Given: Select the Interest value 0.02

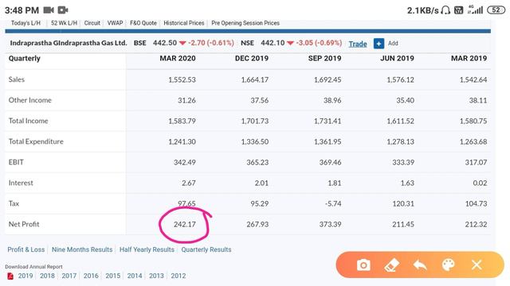Looking at the screenshot, I should 480,183.
